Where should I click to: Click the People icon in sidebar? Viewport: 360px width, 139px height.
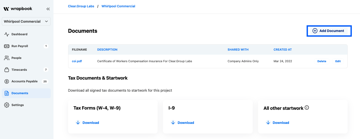pyautogui.click(x=7, y=58)
